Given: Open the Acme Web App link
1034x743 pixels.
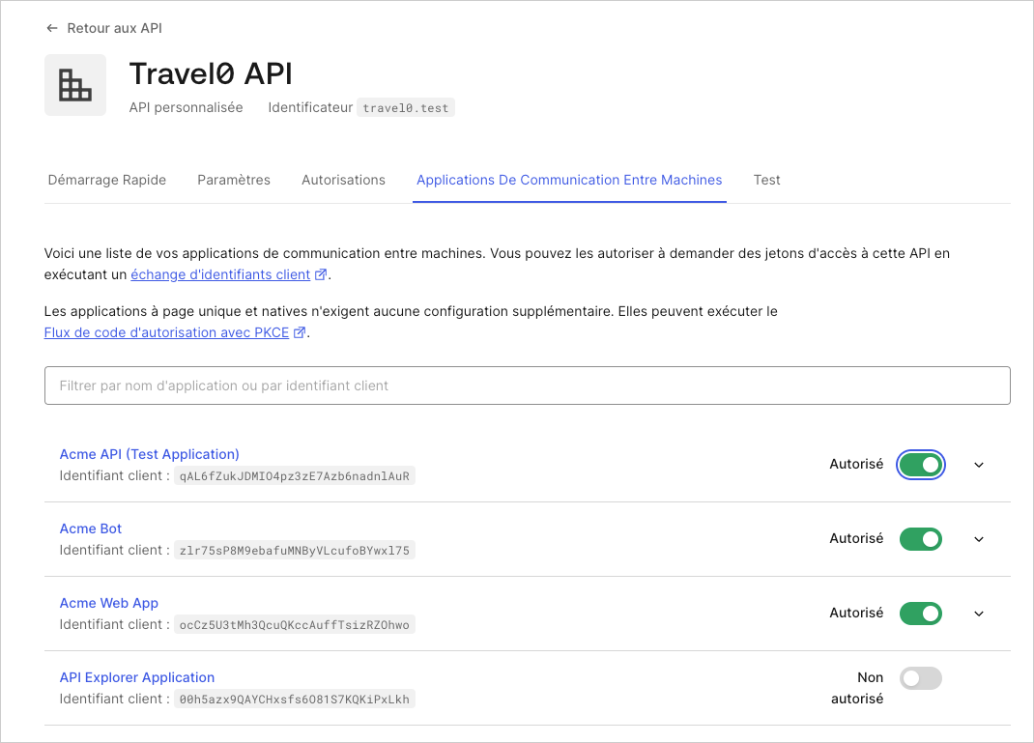Looking at the screenshot, I should tap(109, 603).
